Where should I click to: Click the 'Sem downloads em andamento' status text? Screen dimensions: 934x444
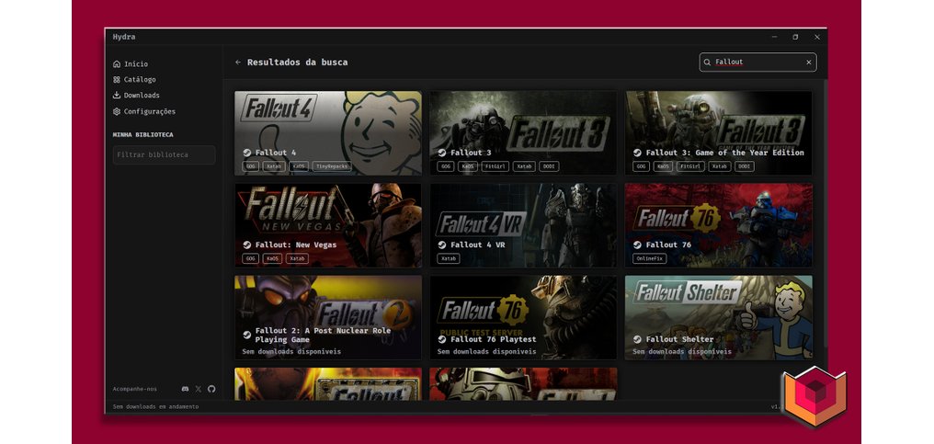[x=156, y=406]
